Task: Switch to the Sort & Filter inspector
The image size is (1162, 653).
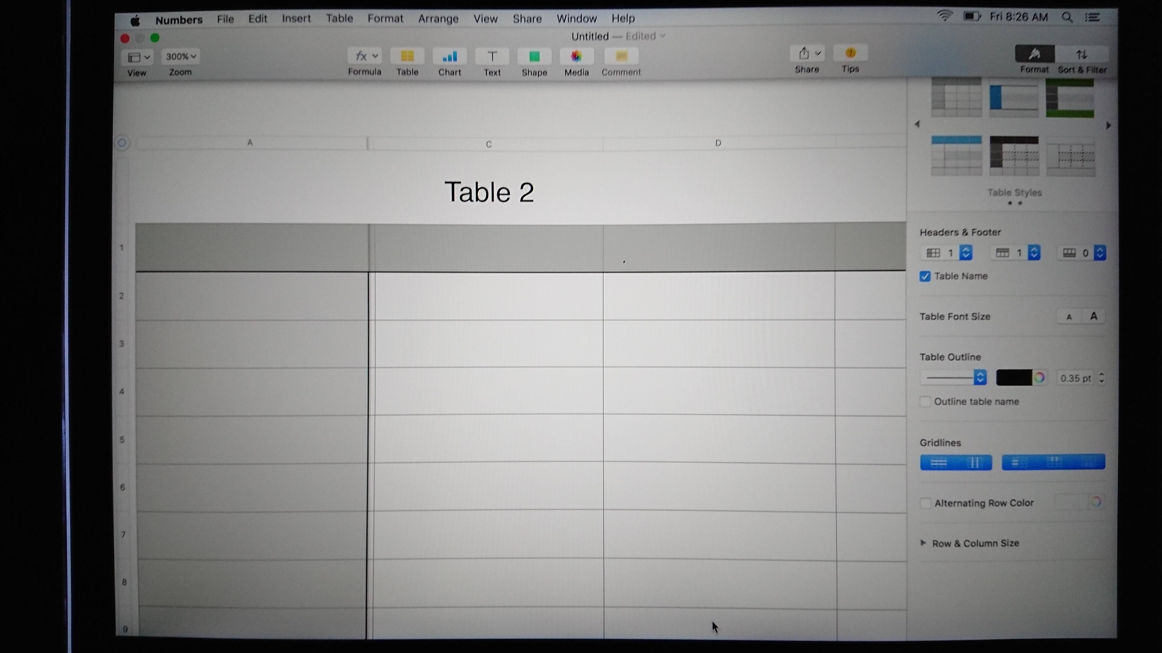Action: pyautogui.click(x=1082, y=55)
